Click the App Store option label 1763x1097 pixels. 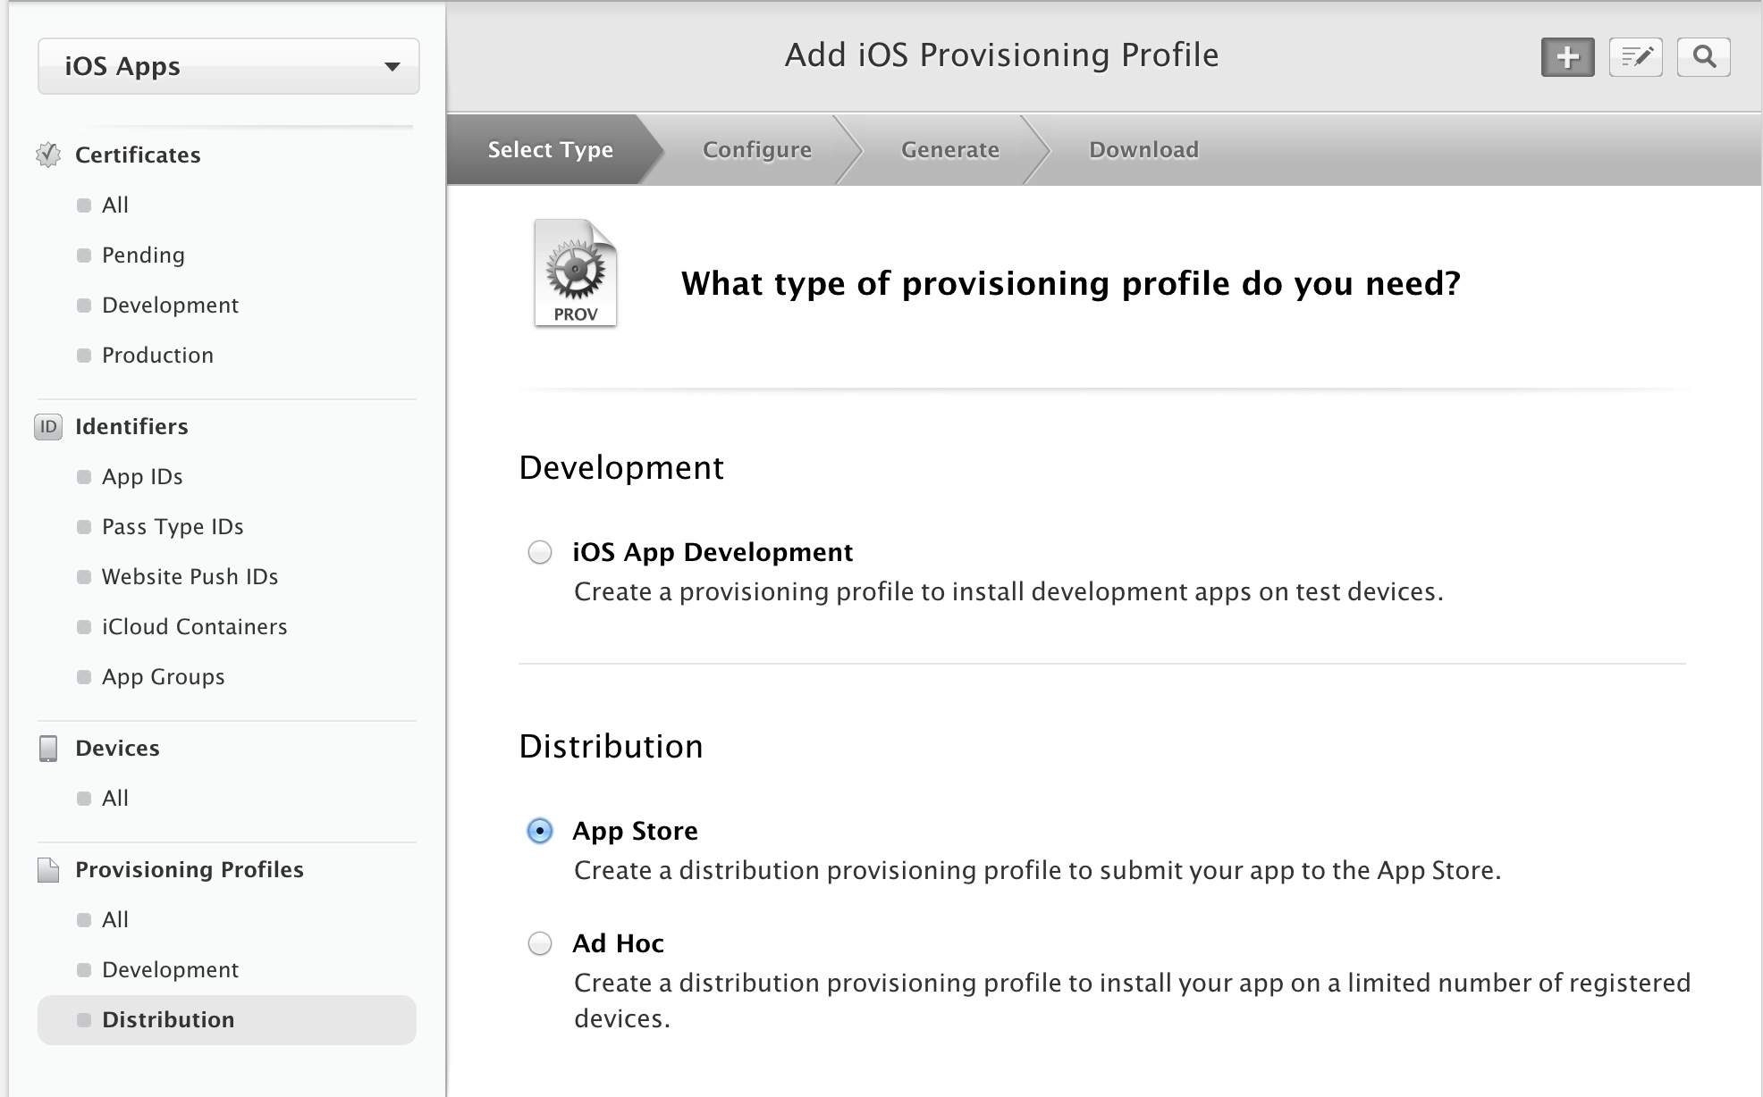635,831
